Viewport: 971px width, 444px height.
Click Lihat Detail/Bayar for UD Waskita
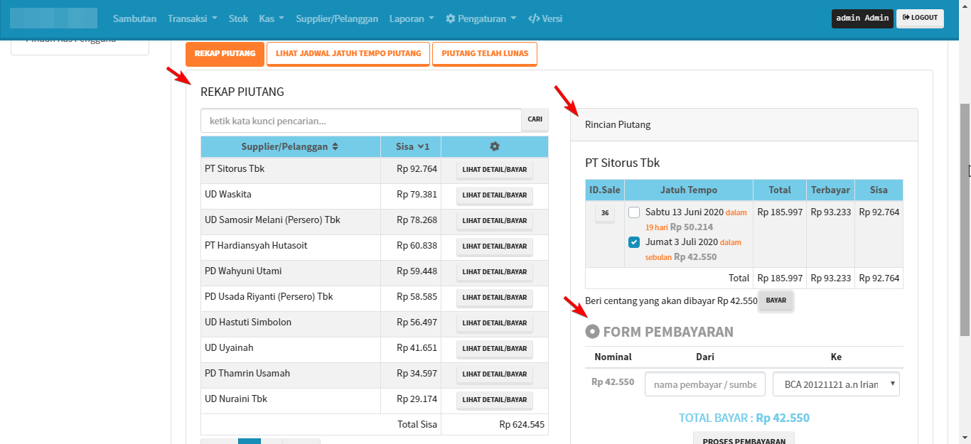pos(495,195)
